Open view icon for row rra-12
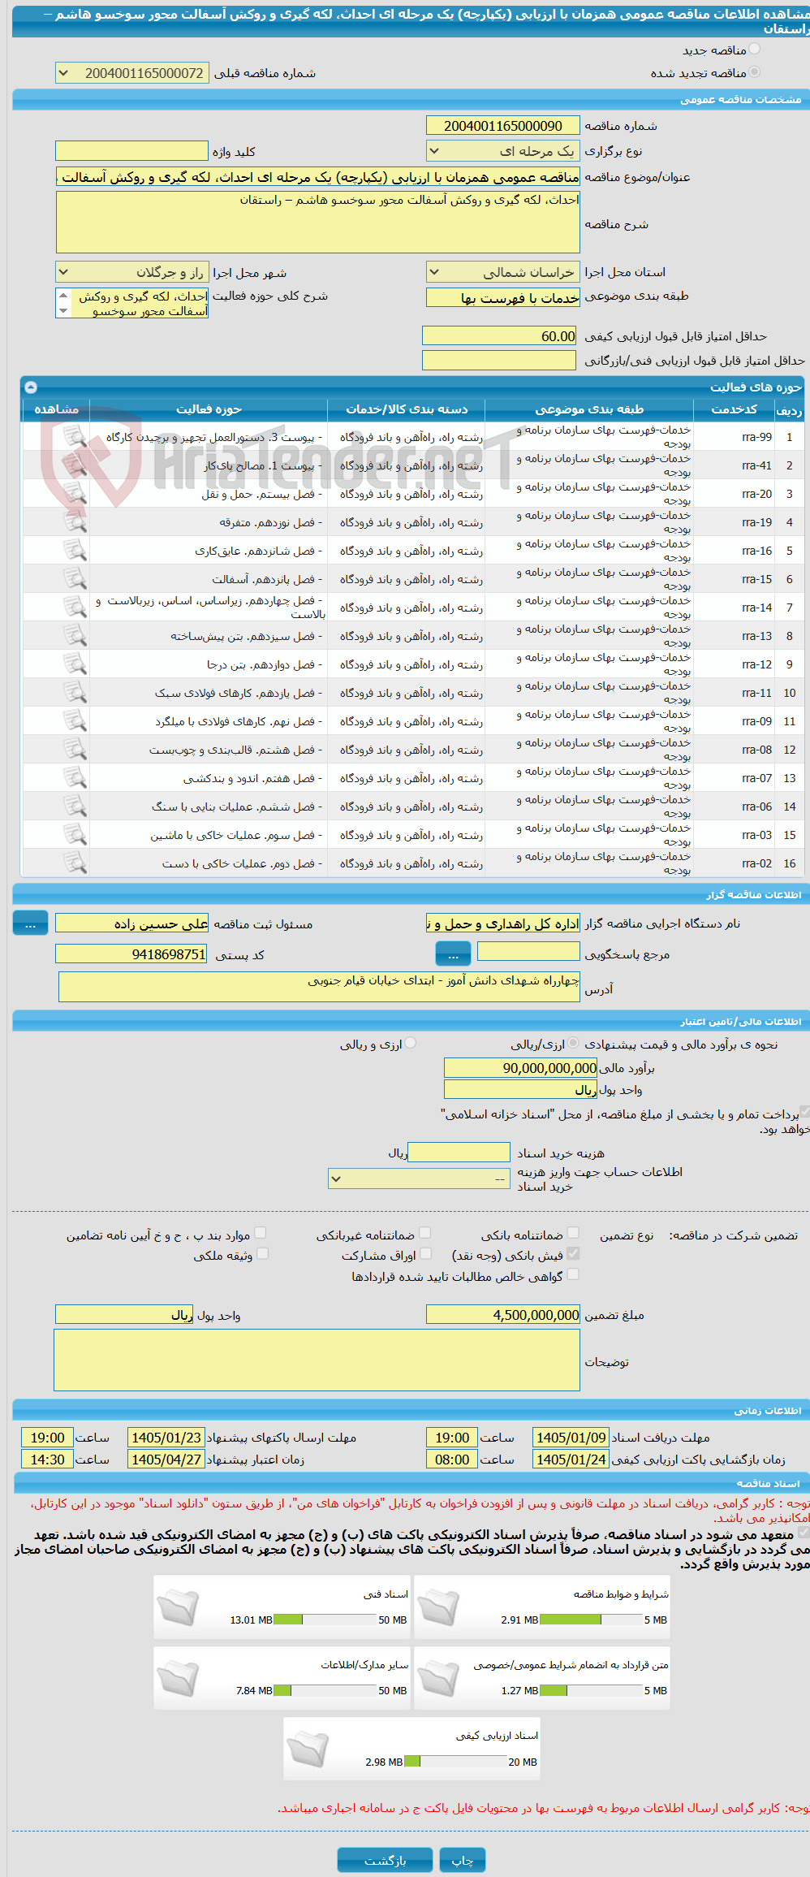 point(75,664)
